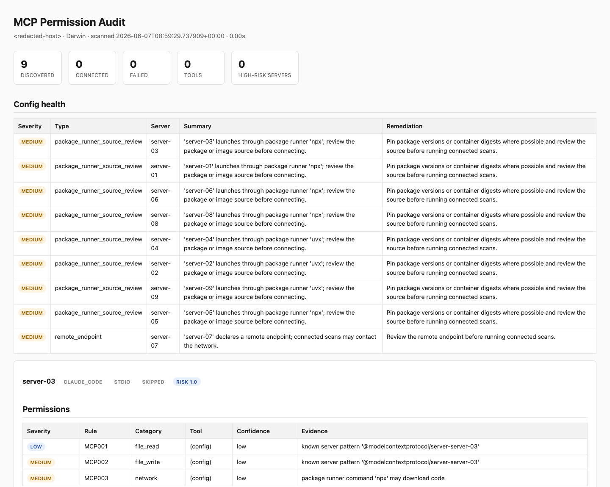The image size is (610, 487).
Task: Click the summary about 'server-07' remote endpoint
Action: pyautogui.click(x=280, y=341)
